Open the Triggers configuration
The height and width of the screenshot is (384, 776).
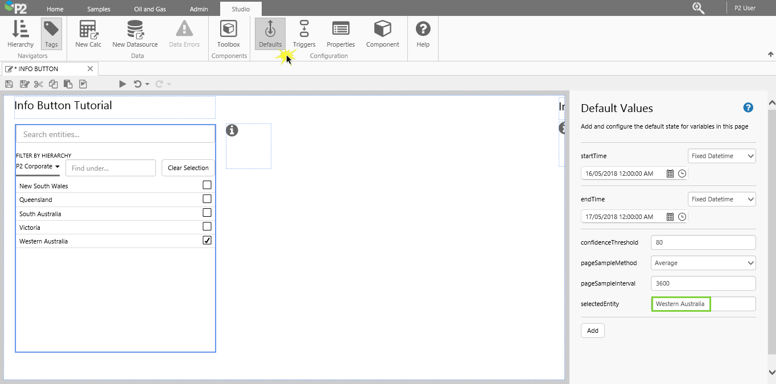click(x=304, y=34)
